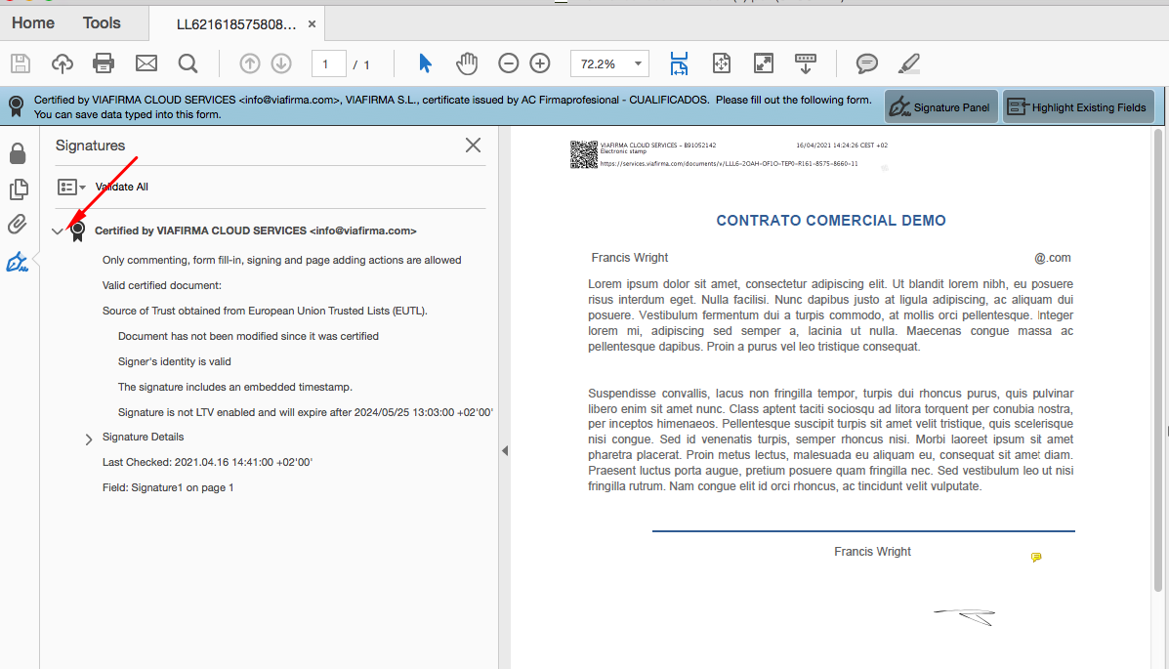Zoom out with the minus button

pos(509,63)
